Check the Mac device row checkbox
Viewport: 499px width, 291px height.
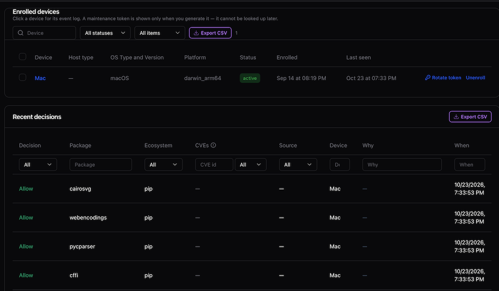[22, 78]
